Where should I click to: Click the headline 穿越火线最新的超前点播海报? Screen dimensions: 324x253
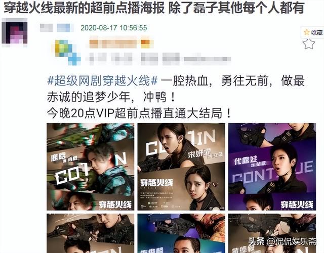pyautogui.click(x=84, y=8)
